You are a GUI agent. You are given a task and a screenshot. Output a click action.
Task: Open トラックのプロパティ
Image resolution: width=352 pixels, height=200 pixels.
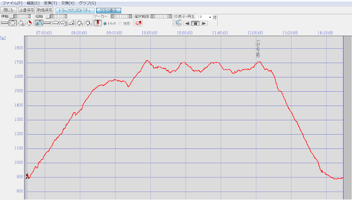coord(75,10)
